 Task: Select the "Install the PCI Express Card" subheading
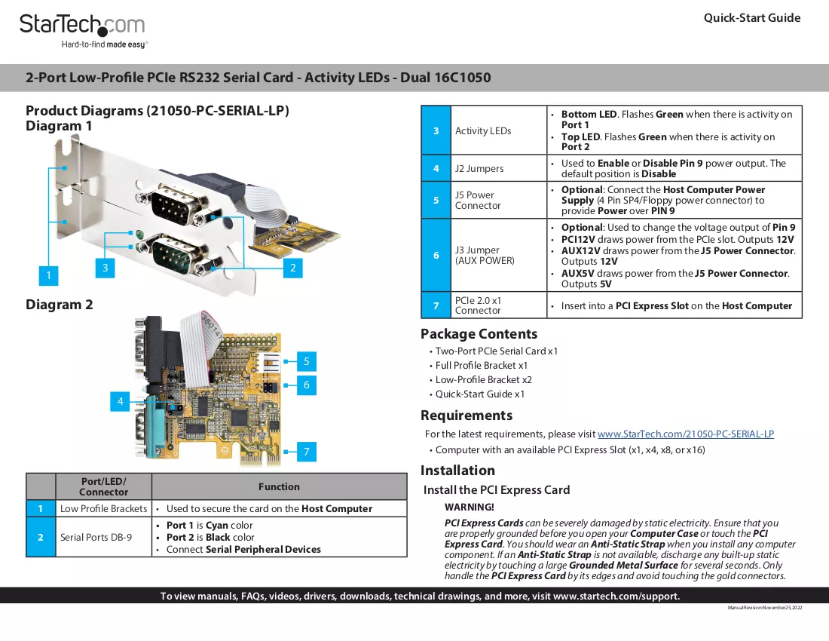click(497, 490)
